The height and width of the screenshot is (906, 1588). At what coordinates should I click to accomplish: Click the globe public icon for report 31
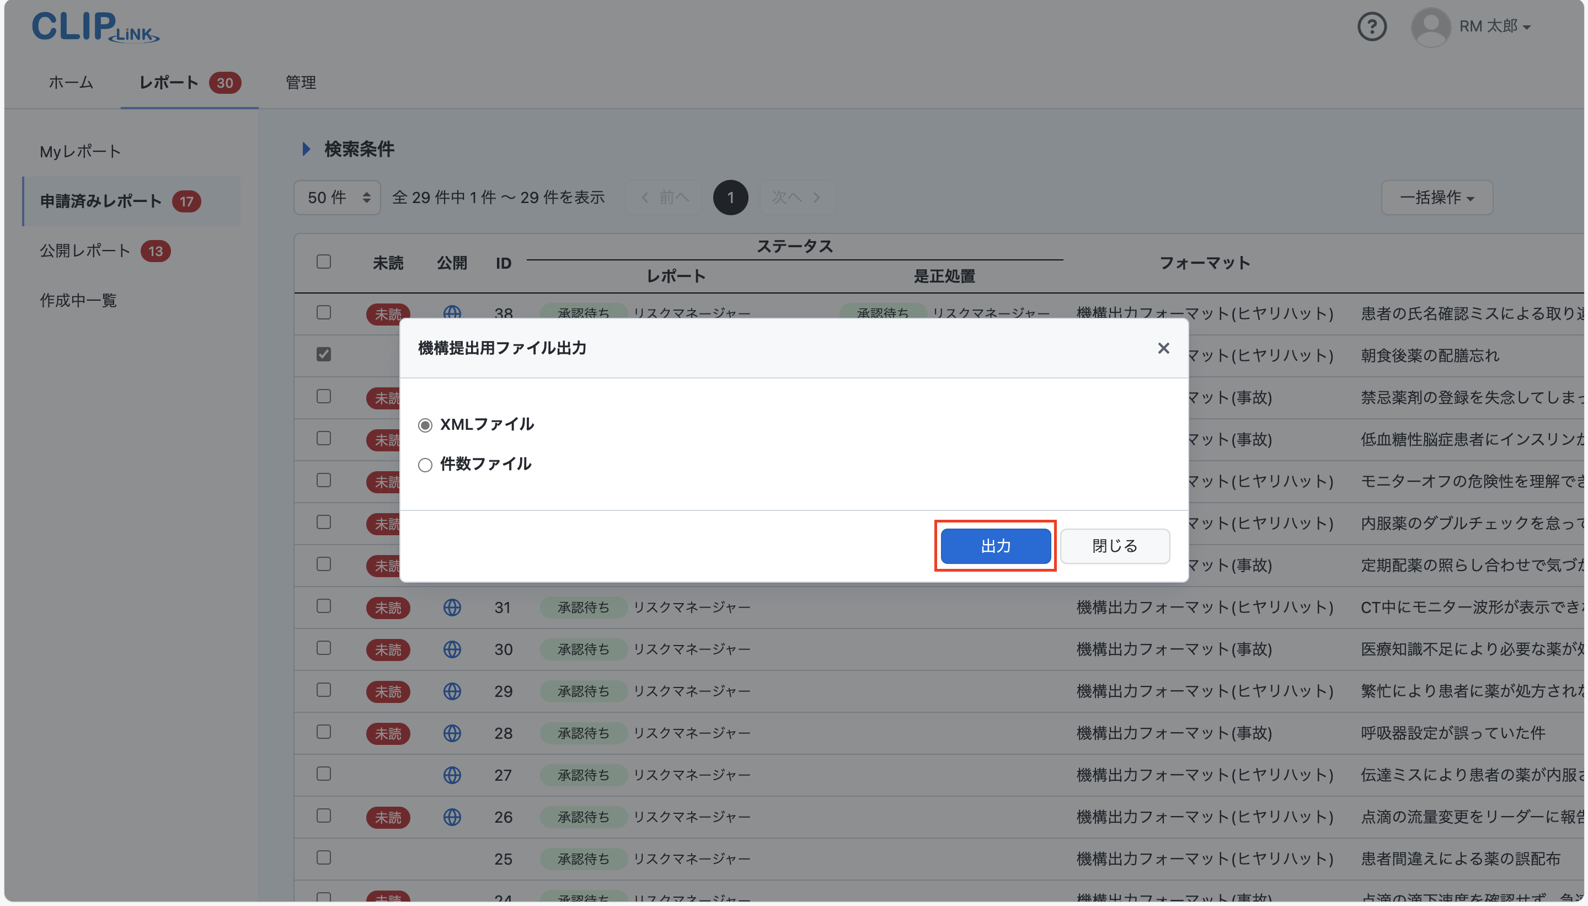(452, 607)
